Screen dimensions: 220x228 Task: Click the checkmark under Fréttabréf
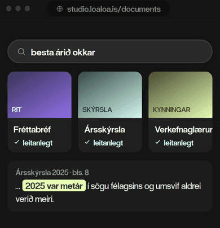tap(17, 142)
